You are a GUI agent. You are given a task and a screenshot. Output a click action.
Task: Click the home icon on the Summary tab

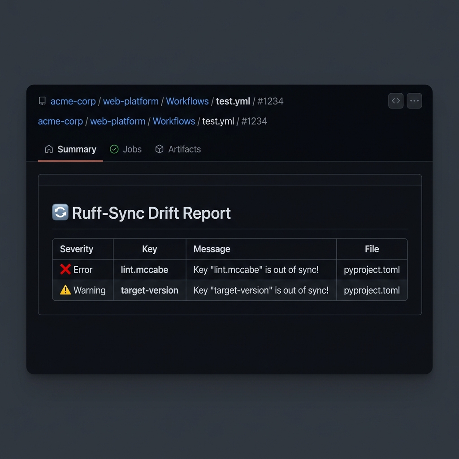[x=48, y=149]
